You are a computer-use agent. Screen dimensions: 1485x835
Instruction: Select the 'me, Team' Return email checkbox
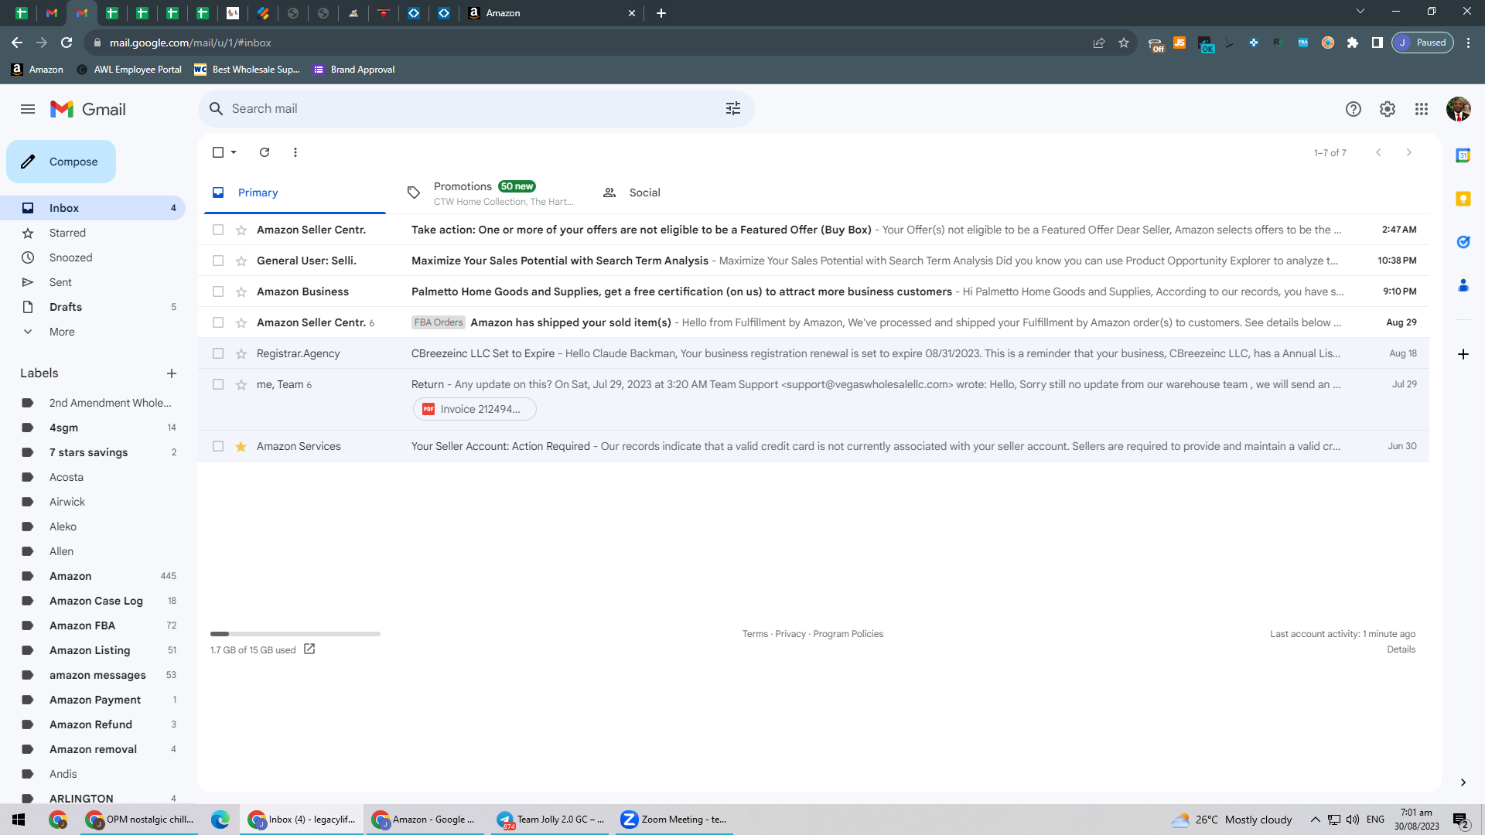[x=218, y=384]
